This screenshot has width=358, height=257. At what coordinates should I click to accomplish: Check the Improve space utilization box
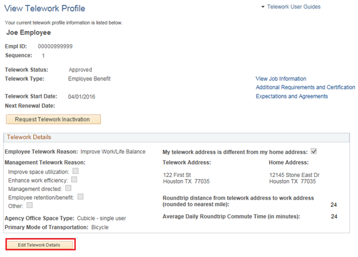click(76, 171)
